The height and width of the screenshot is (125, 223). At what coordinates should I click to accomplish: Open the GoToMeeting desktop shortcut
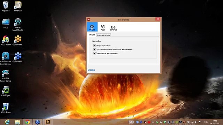pyautogui.click(x=18, y=40)
